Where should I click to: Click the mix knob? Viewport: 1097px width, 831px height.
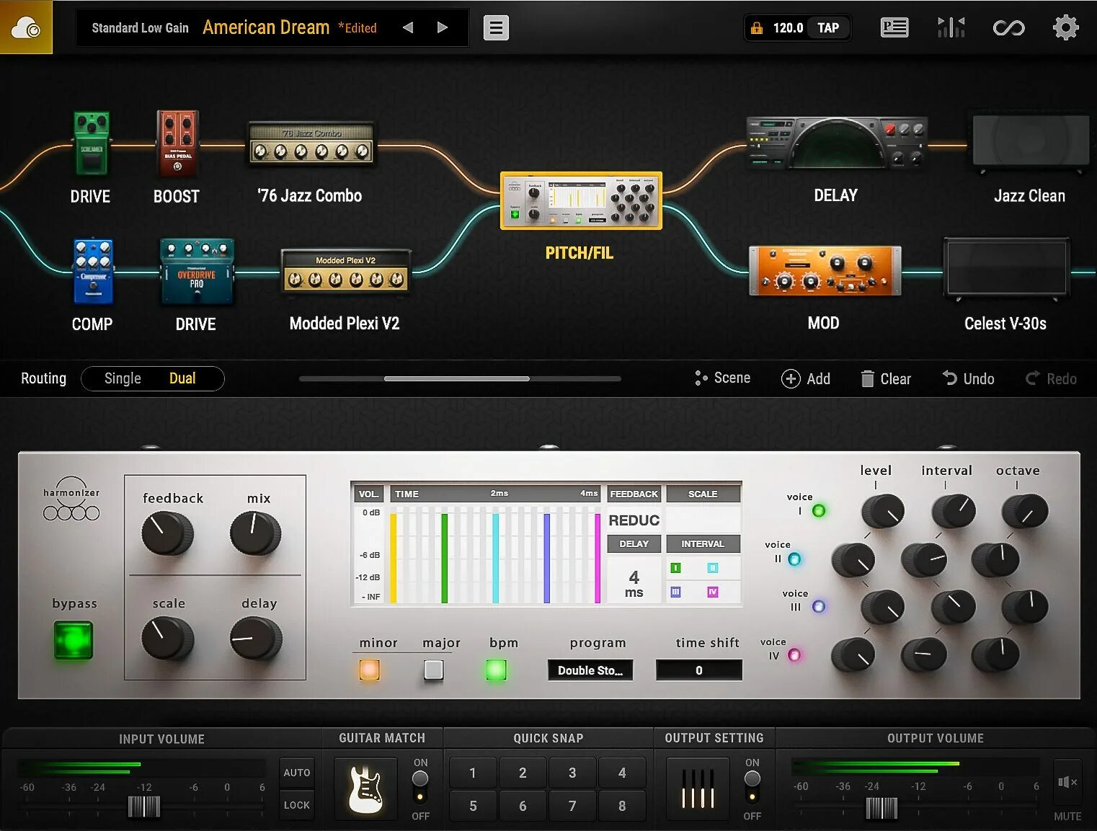255,533
